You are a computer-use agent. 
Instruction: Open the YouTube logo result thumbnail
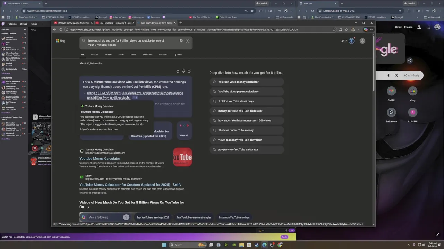click(182, 157)
